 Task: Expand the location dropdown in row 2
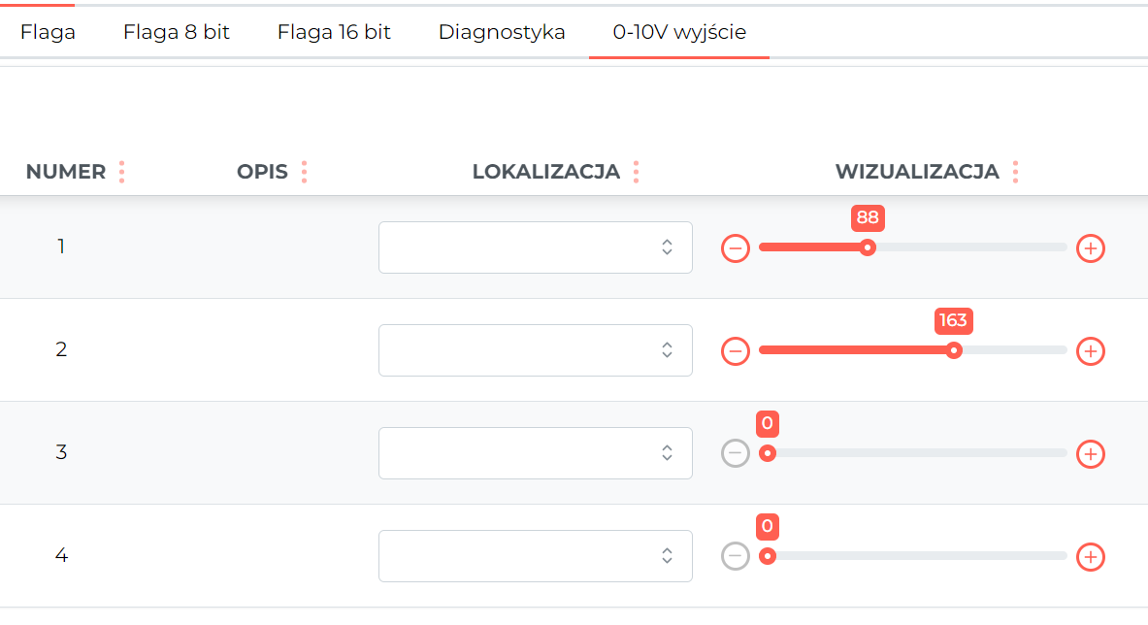tap(536, 350)
